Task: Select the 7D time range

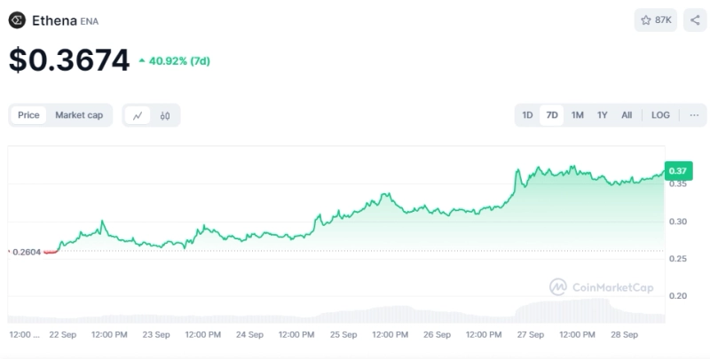Action: 552,115
